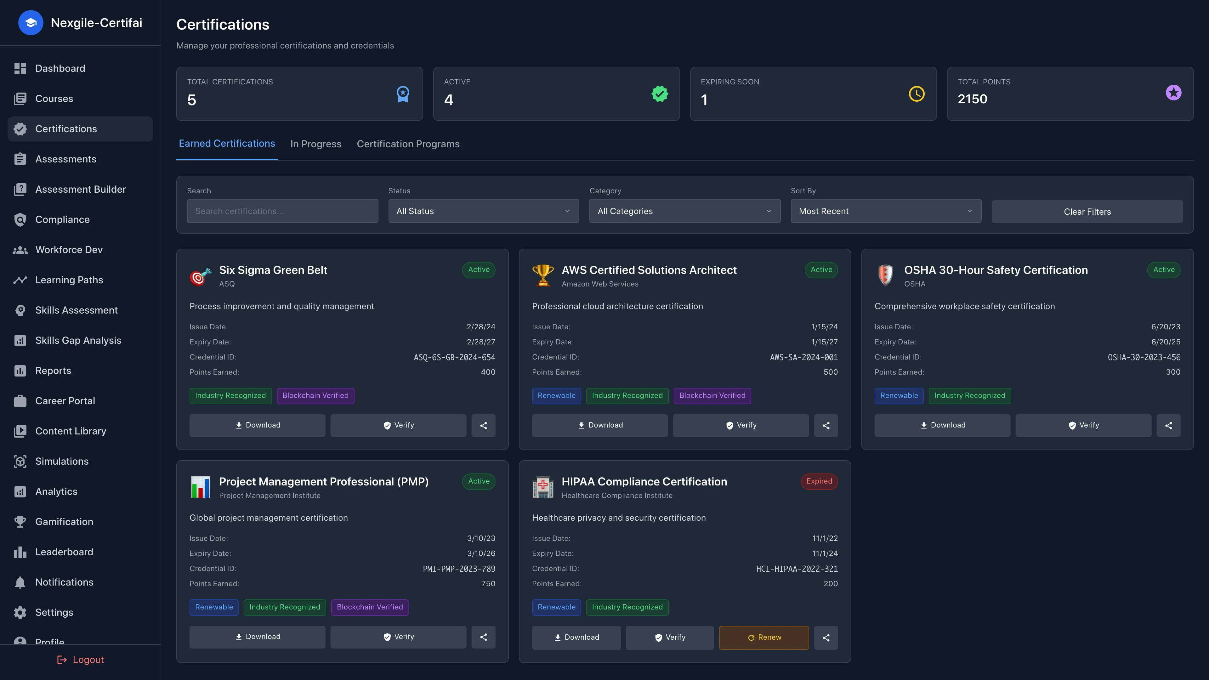Open the Certification Programs tab
The height and width of the screenshot is (680, 1209).
408,144
